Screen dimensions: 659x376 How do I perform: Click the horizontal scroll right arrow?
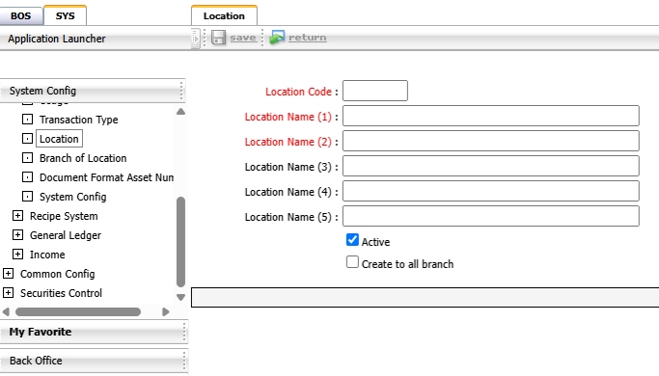pyautogui.click(x=166, y=311)
